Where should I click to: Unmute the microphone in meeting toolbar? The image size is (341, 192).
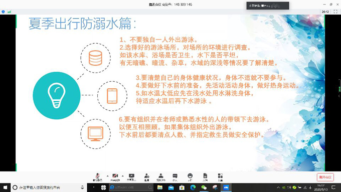[97, 177]
